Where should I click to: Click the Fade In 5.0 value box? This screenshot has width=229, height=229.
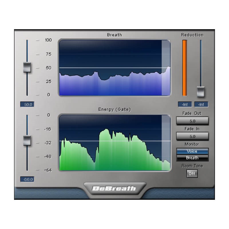click(192, 137)
